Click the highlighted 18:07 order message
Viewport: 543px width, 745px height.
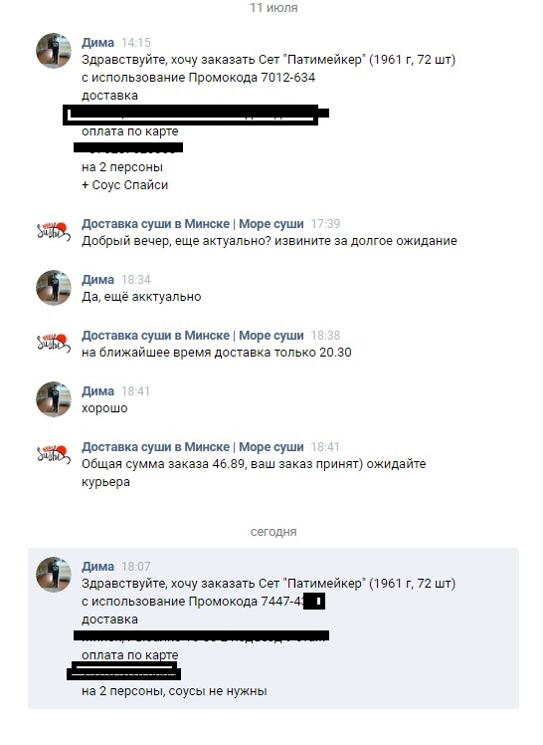pyautogui.click(x=273, y=628)
